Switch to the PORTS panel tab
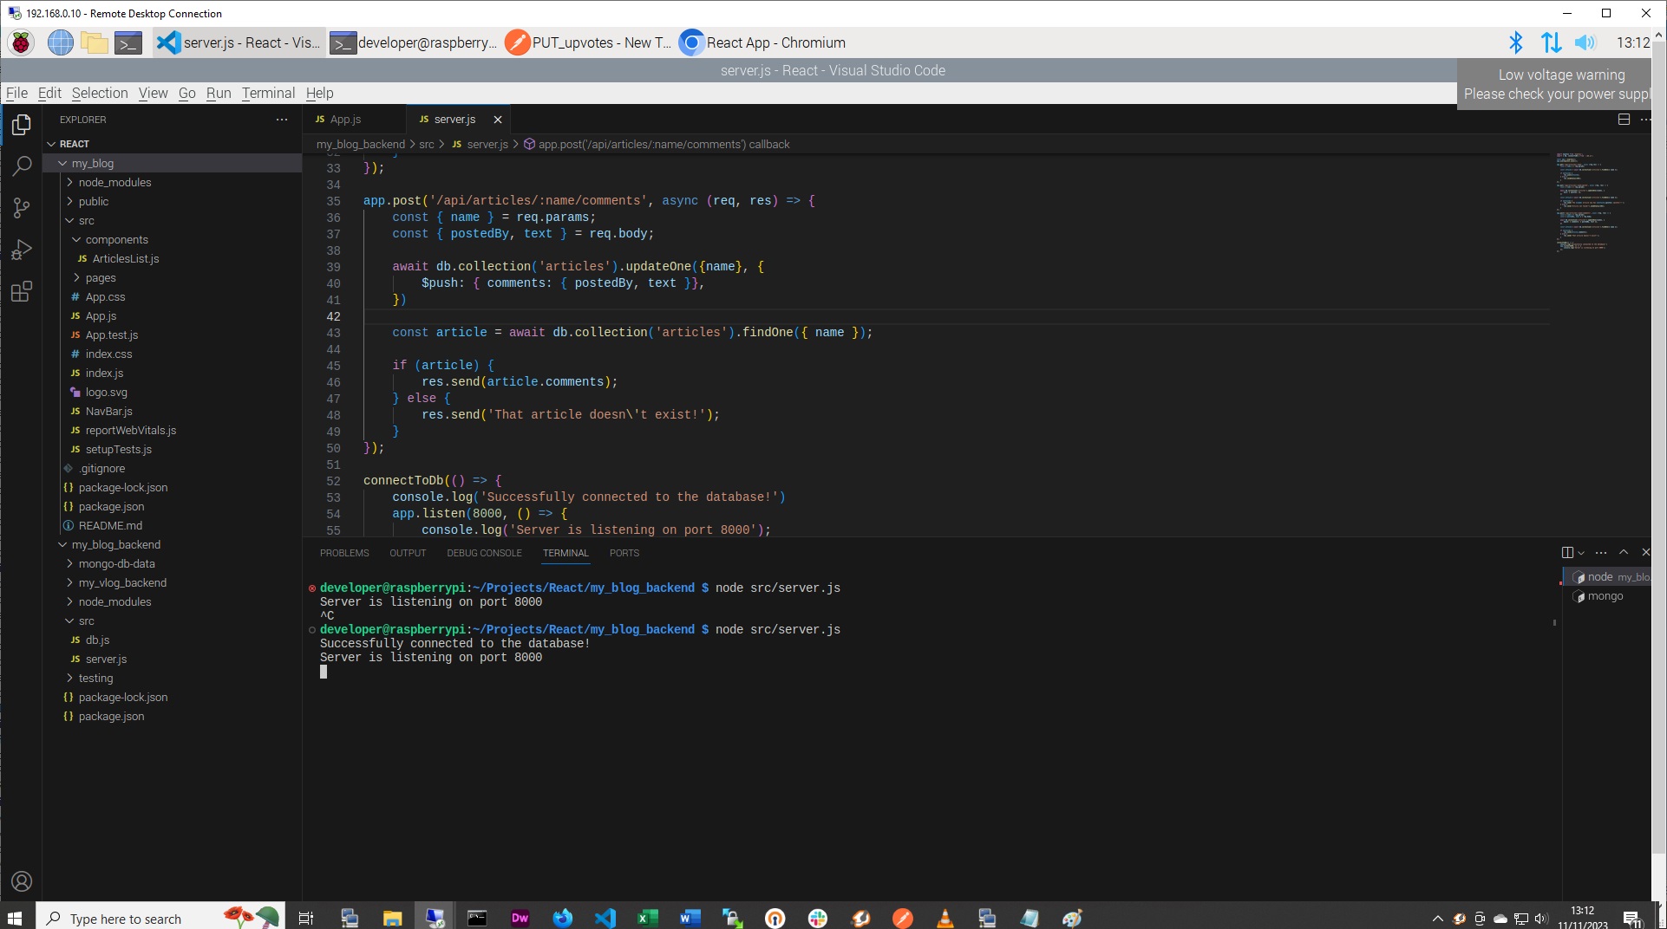1667x929 pixels. pos(624,553)
